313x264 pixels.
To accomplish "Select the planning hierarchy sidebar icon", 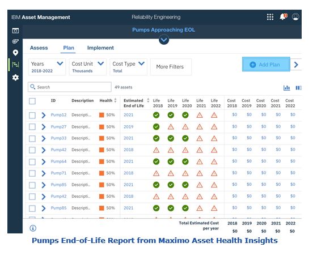I will tap(15, 65).
